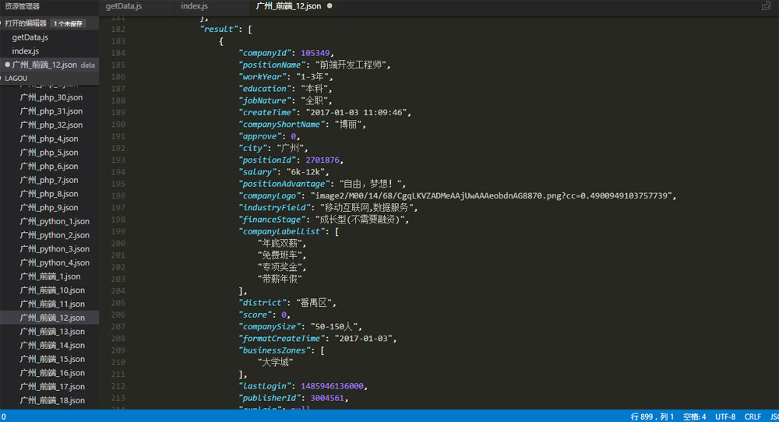
Task: Click the "formatCreateTime" key
Action: pyautogui.click(x=282, y=339)
